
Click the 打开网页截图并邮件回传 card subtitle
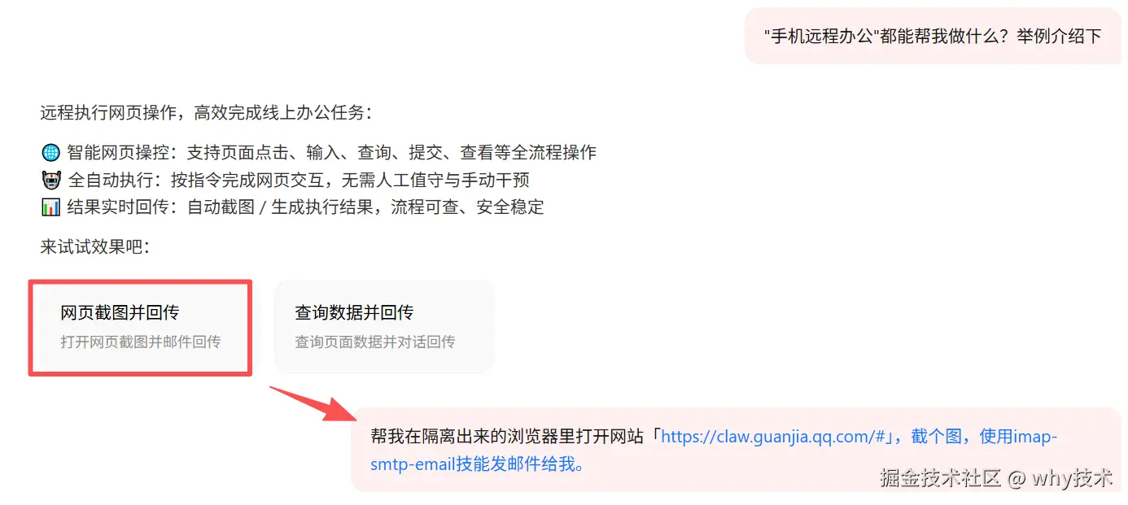[140, 342]
